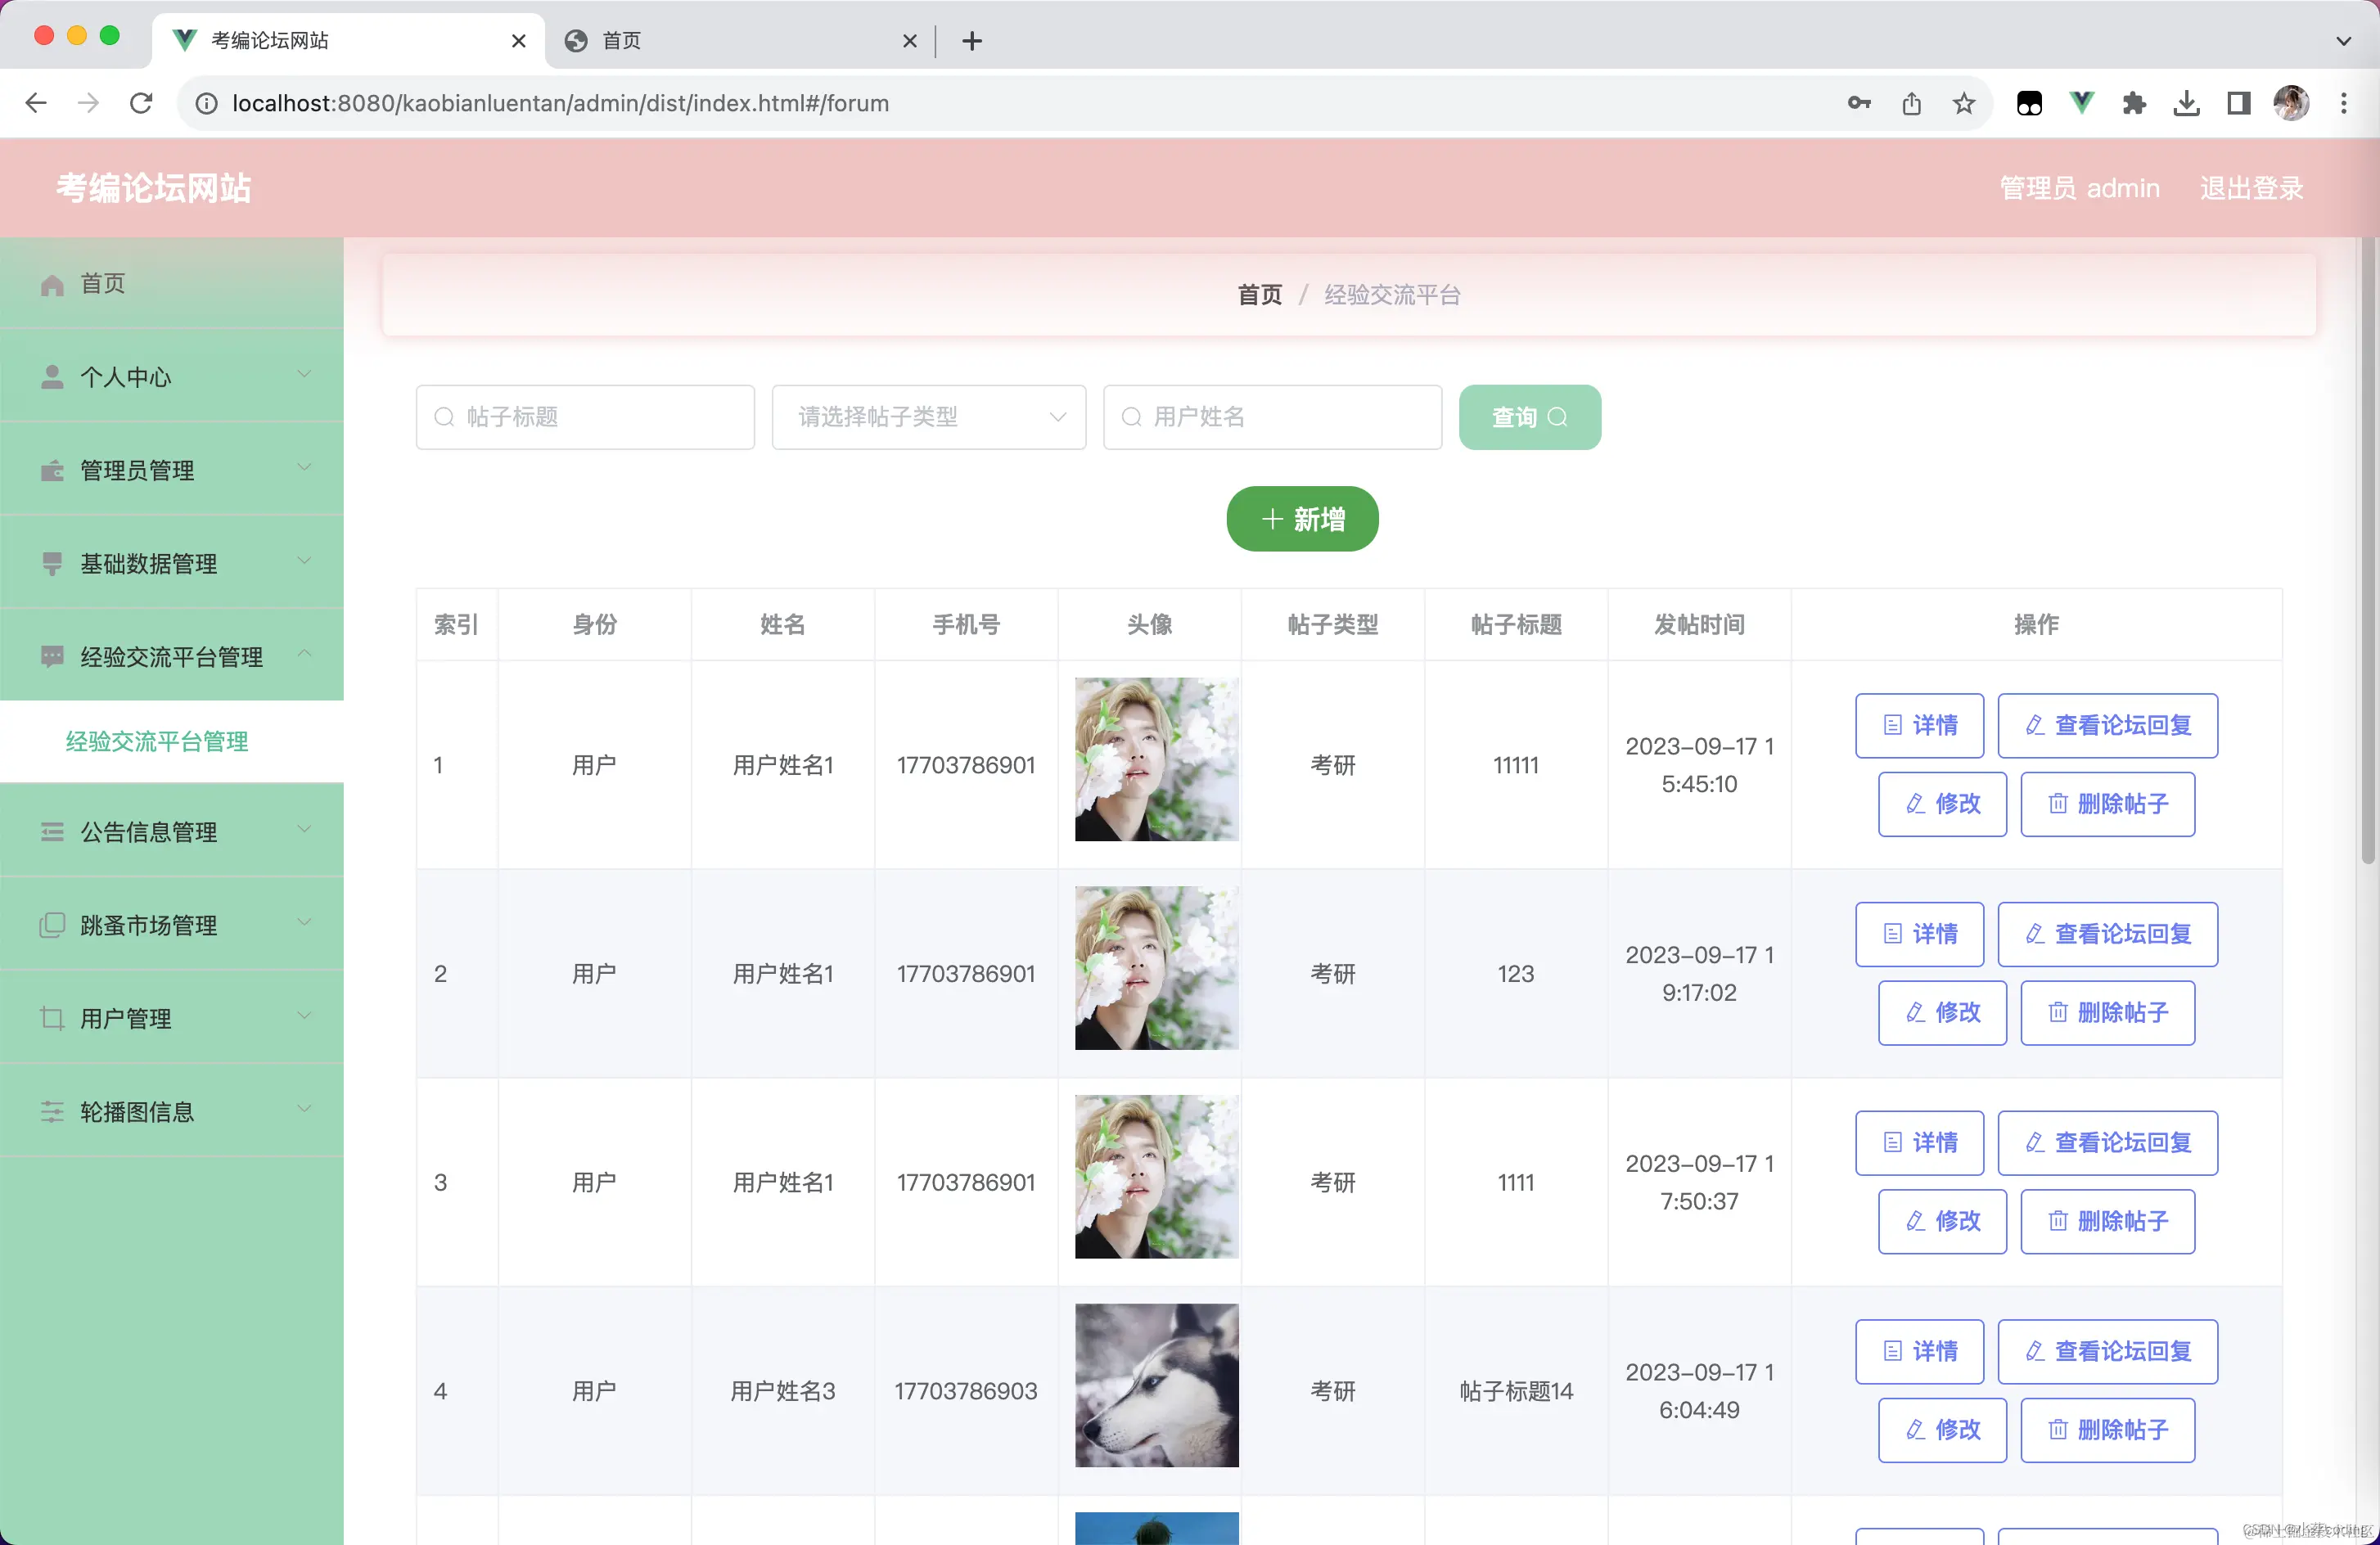
Task: Click the 帖子标题 search input
Action: tap(585, 417)
